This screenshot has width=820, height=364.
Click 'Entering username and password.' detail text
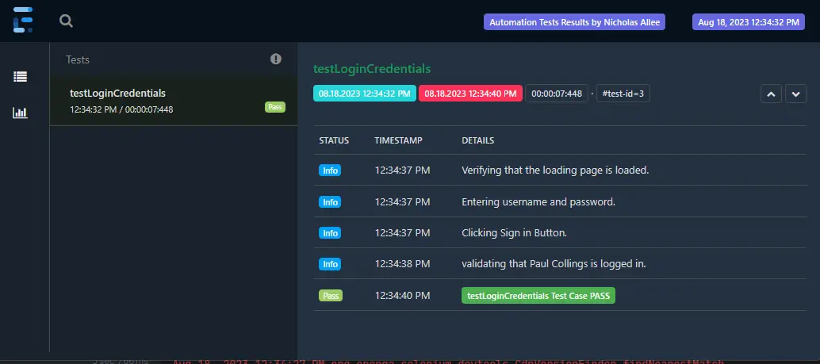538,201
